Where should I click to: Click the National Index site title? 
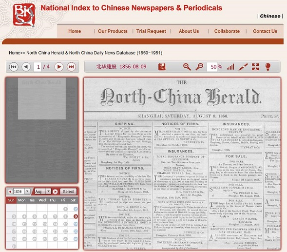tap(131, 8)
